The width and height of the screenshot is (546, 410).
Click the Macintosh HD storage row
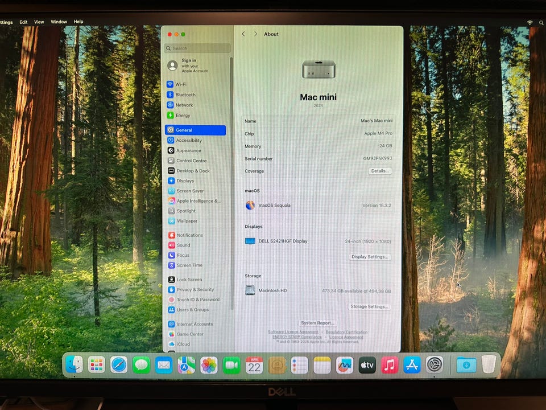[318, 291]
